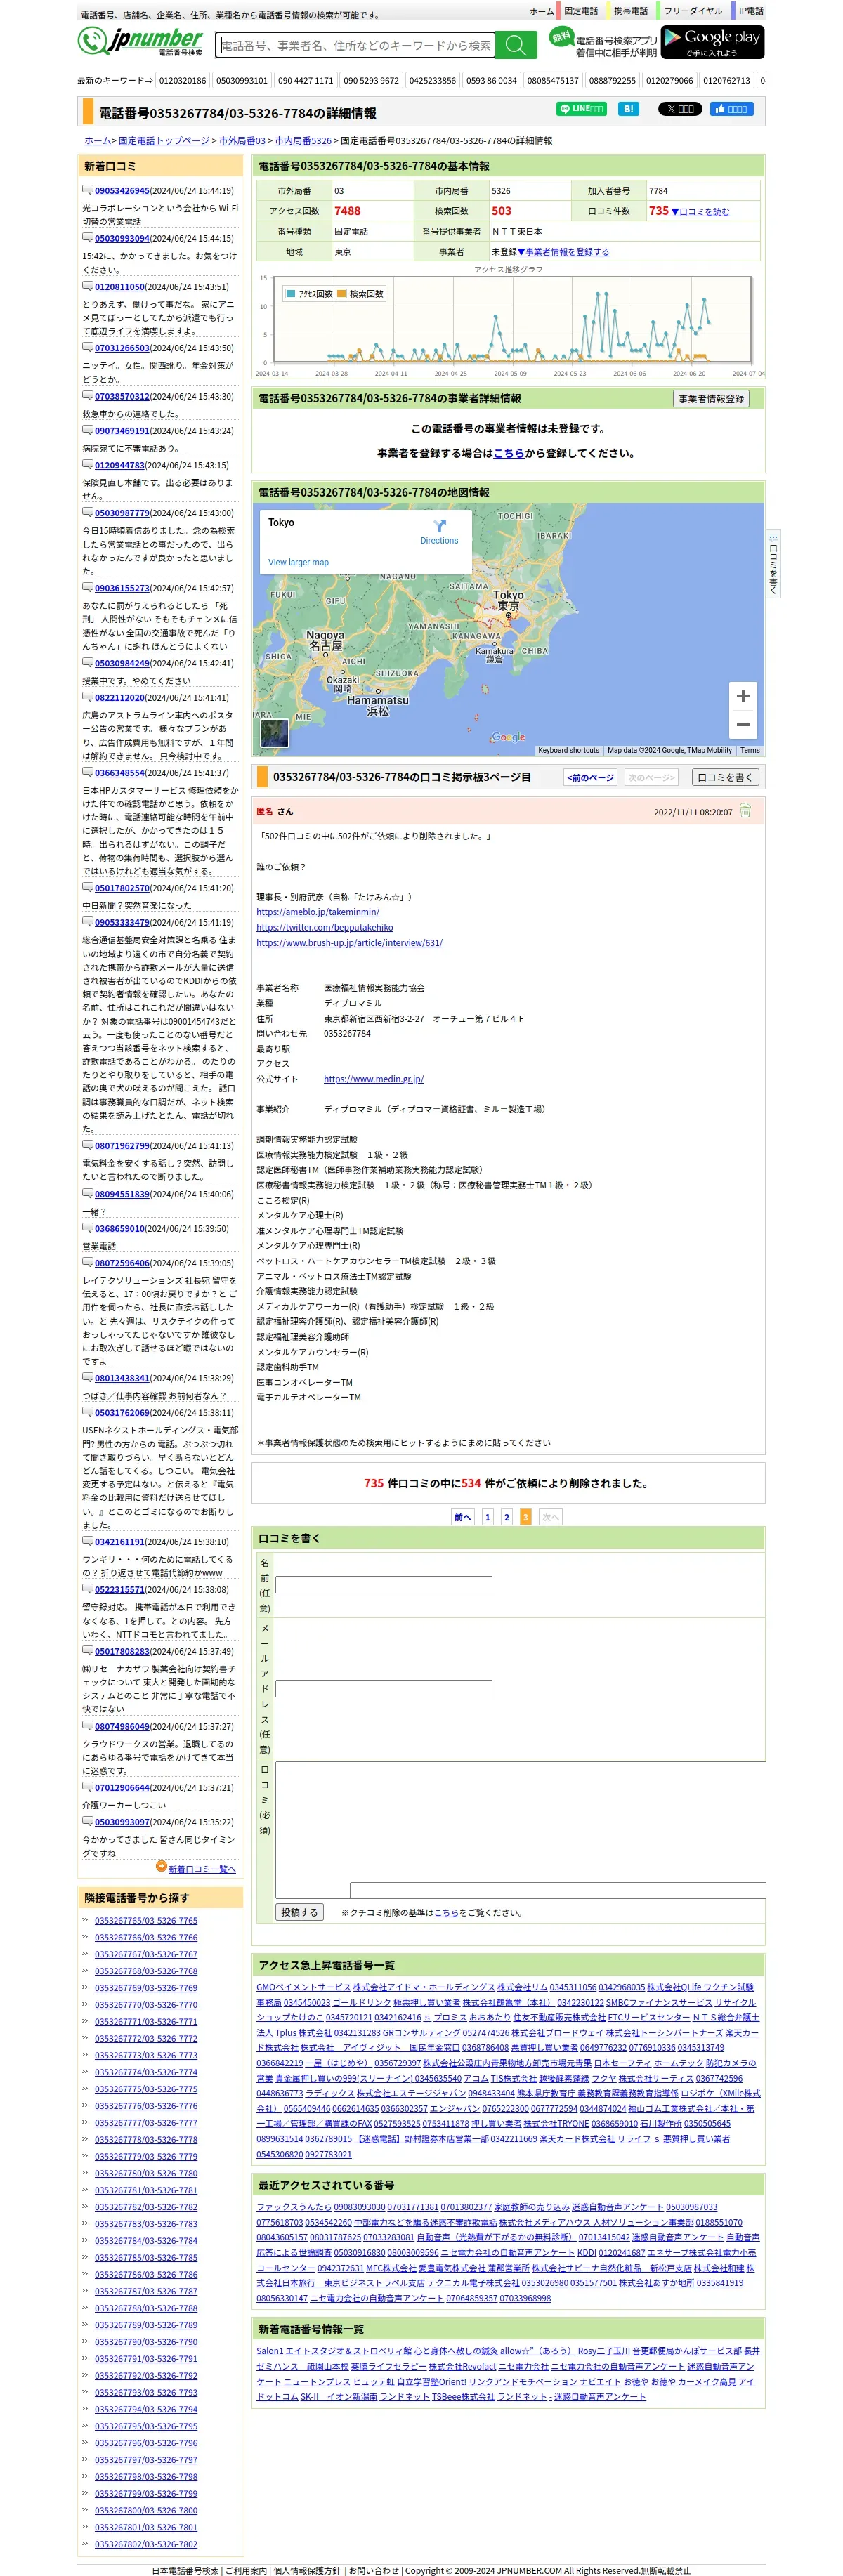Click the こちら registration link

pyautogui.click(x=509, y=453)
